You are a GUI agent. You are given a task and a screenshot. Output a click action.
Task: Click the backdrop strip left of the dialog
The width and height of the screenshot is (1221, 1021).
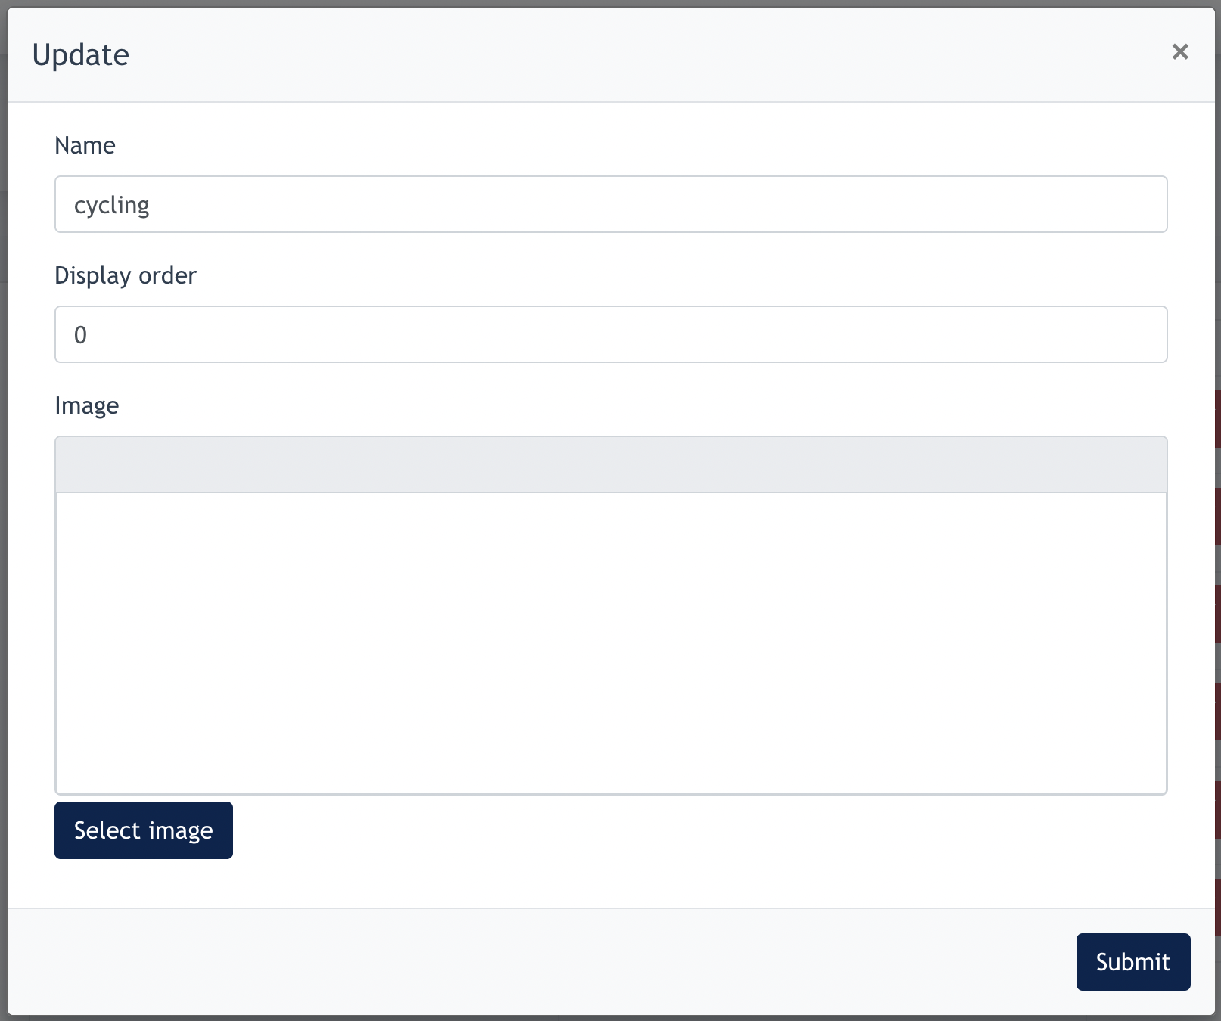[x=3, y=510]
